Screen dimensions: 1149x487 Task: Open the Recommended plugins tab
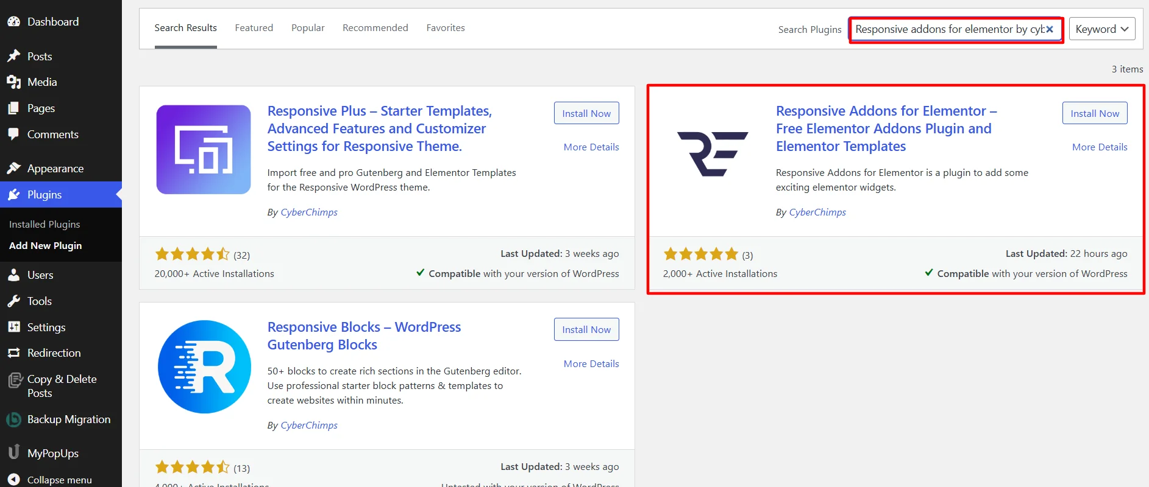click(375, 28)
